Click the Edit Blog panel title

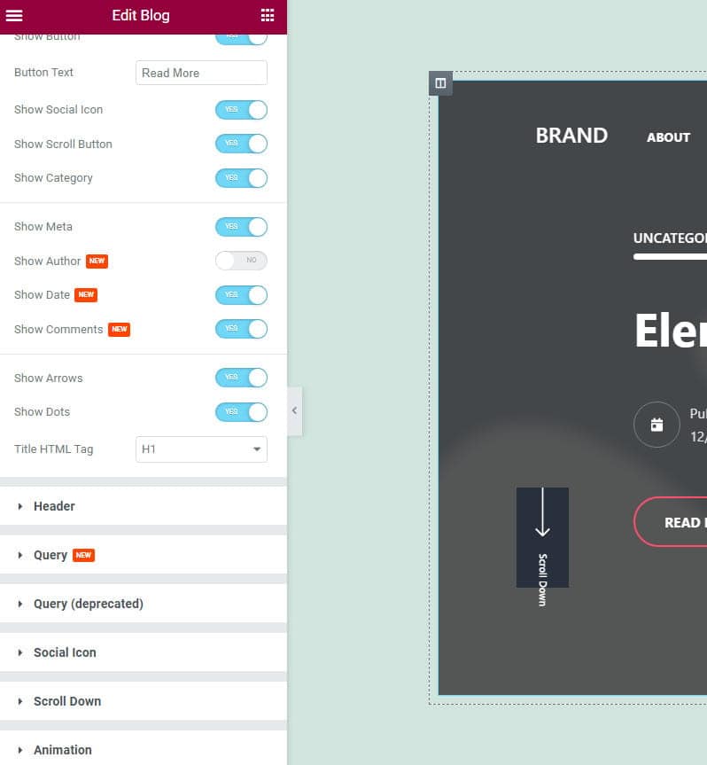coord(141,15)
